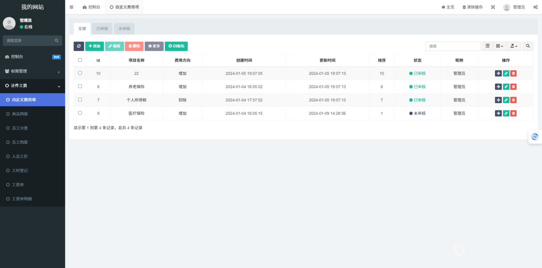The image size is (542, 268).
Task: Expand the 权限管理 sidebar menu
Action: [x=33, y=71]
